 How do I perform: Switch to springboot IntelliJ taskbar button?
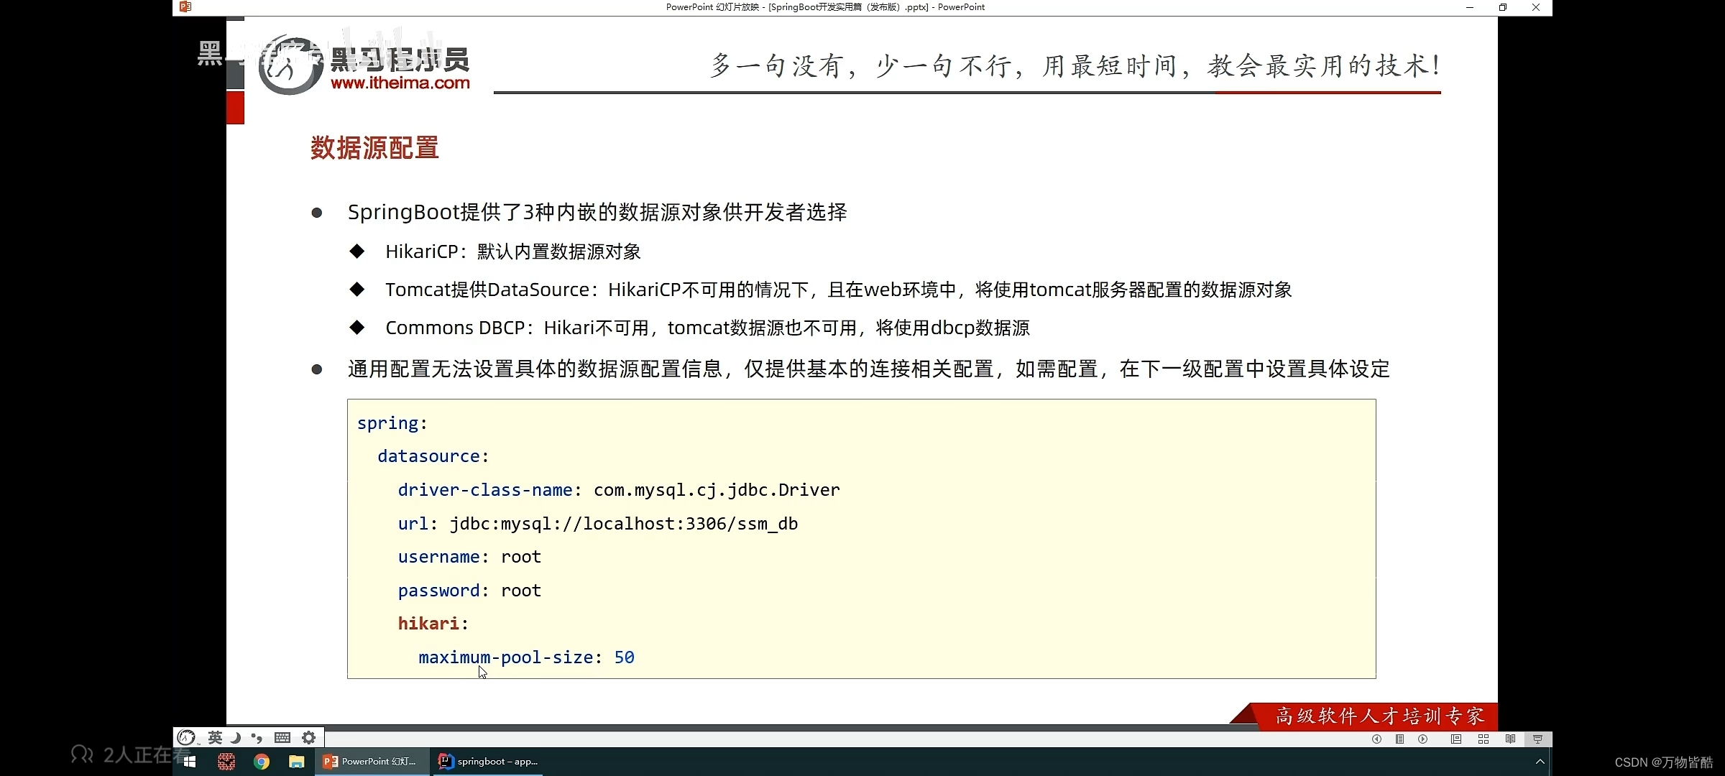489,762
